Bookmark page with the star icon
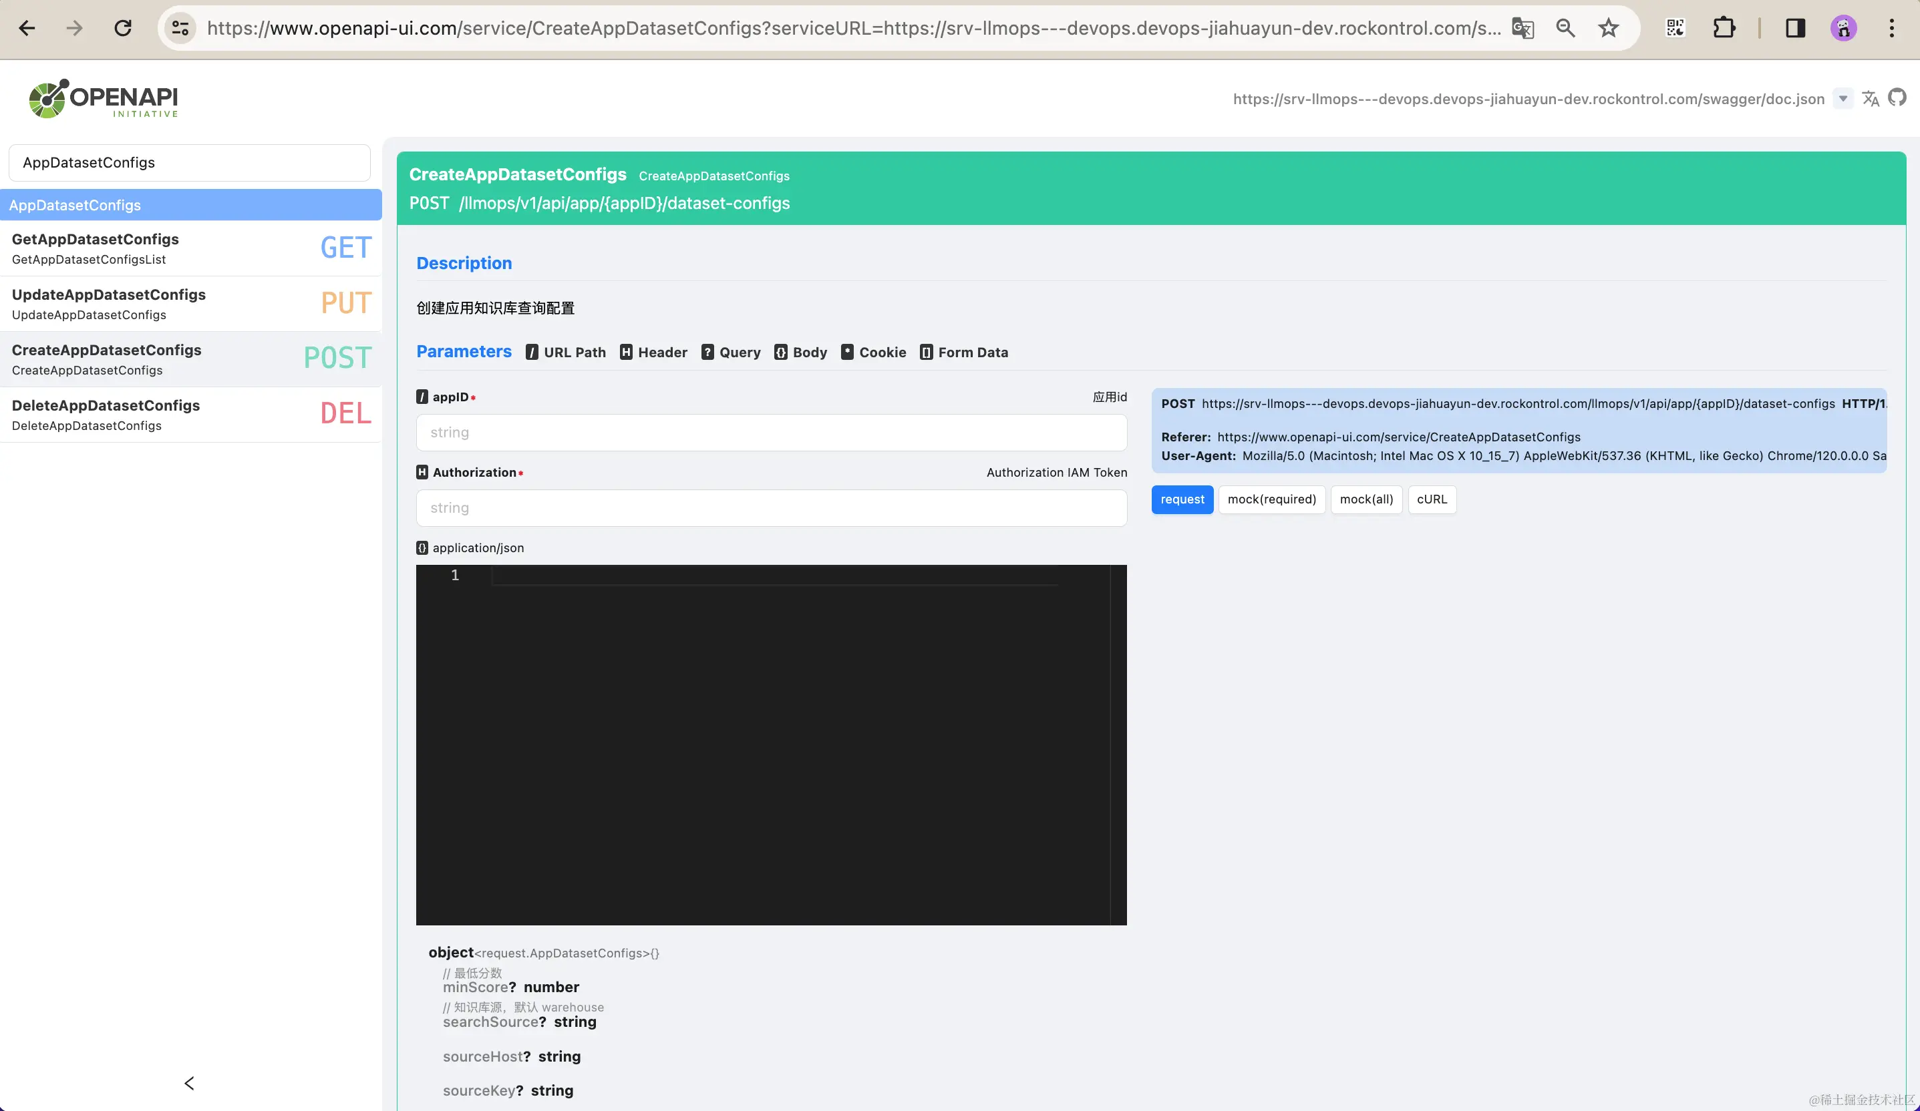Screen dimensions: 1920x1111 [1609, 28]
